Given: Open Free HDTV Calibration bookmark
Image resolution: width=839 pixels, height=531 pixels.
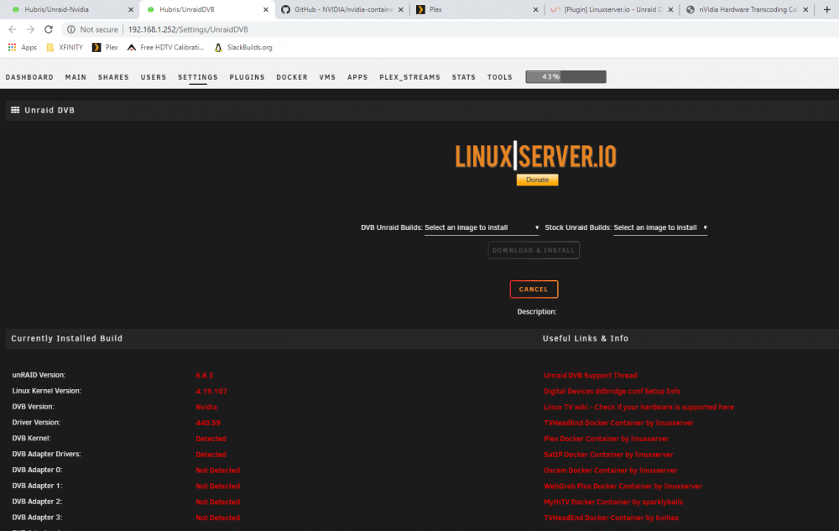Looking at the screenshot, I should tap(165, 48).
